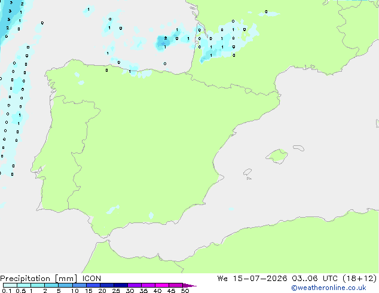Image resolution: width=379 pixels, height=293 pixels.
Task: Click the '03..06 UTC' time range text
Action: (314, 279)
